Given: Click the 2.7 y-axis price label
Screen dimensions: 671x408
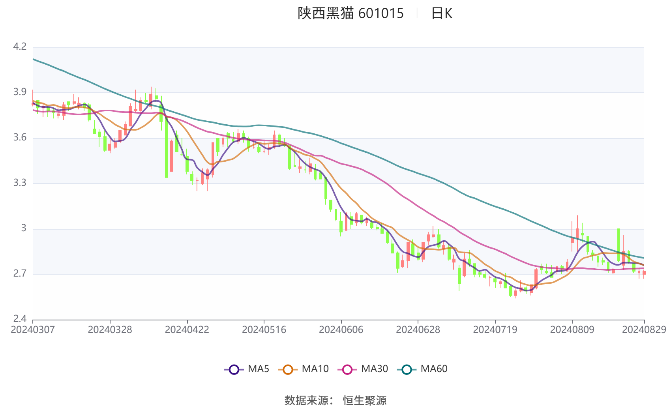Looking at the screenshot, I should coord(20,273).
